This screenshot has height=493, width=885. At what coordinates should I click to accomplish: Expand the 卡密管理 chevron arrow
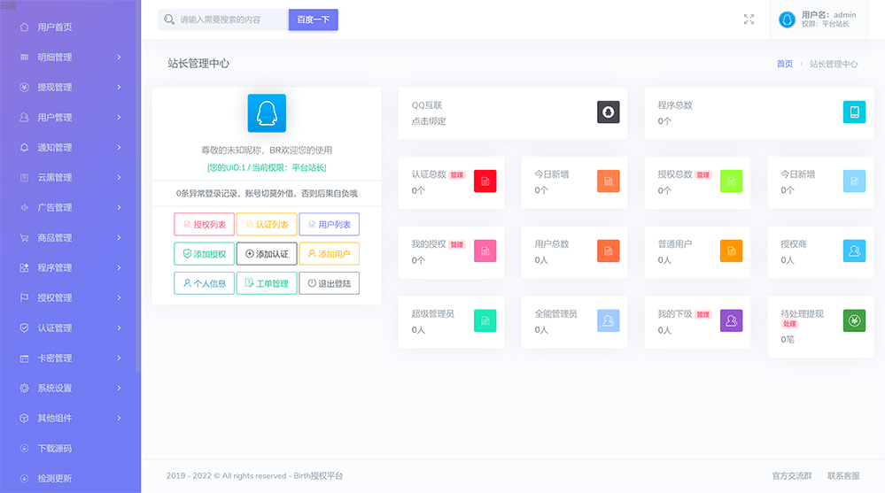pyautogui.click(x=119, y=358)
